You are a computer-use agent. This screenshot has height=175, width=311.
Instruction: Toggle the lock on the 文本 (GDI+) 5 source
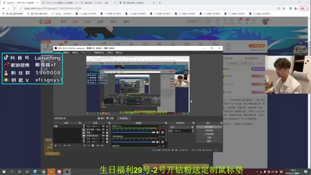pyautogui.click(x=107, y=126)
